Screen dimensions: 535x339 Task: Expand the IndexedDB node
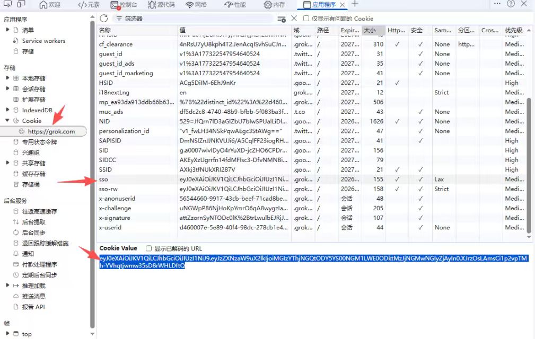[7, 110]
